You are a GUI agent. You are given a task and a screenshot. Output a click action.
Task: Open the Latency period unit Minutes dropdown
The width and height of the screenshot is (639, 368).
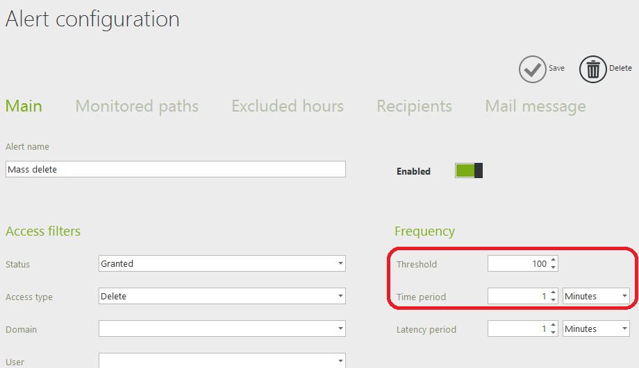point(596,328)
